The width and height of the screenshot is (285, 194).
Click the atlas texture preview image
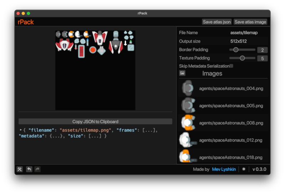(x=95, y=70)
